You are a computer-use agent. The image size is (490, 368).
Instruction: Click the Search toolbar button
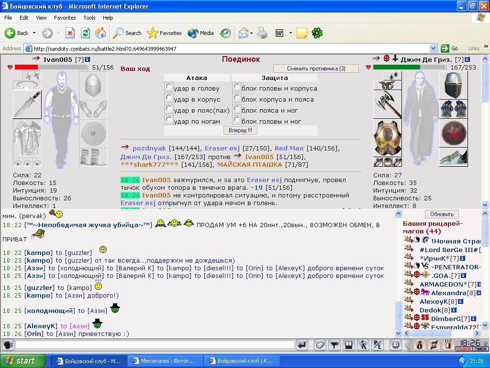click(127, 33)
